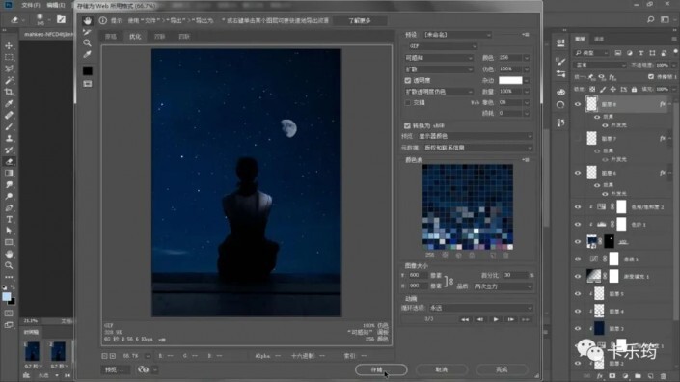Enable the interlaced checkbox

click(408, 103)
